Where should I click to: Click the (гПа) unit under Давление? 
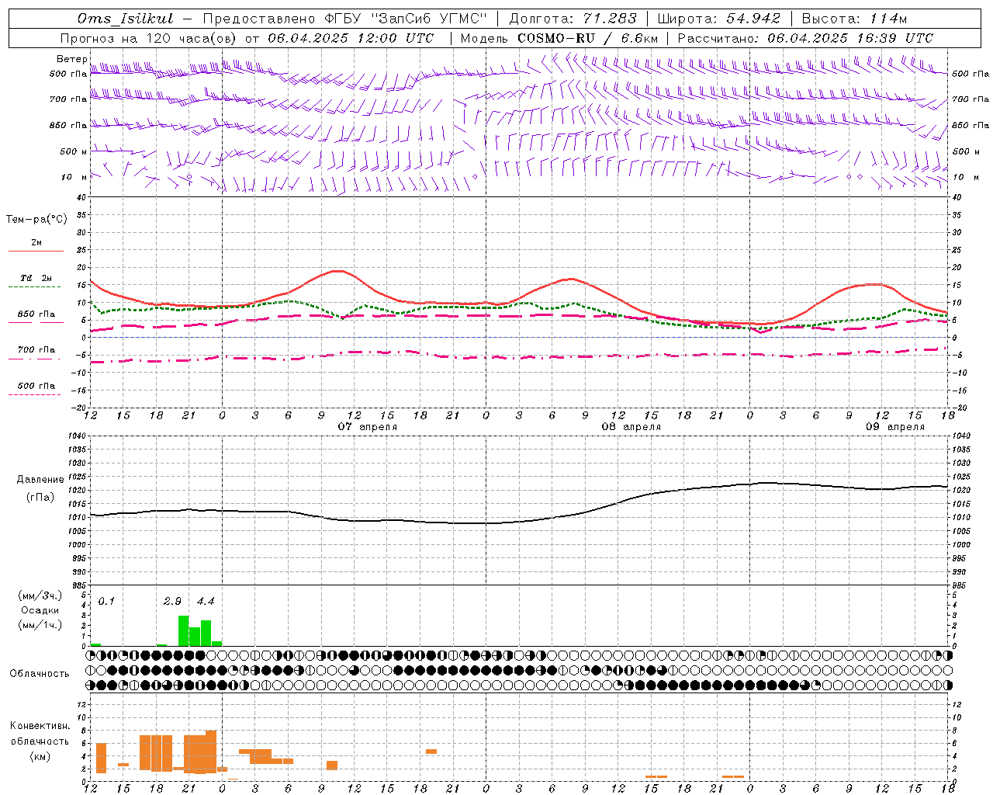pos(40,497)
